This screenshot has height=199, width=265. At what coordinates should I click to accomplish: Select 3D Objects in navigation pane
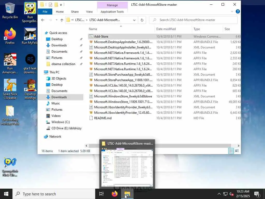coord(59,79)
